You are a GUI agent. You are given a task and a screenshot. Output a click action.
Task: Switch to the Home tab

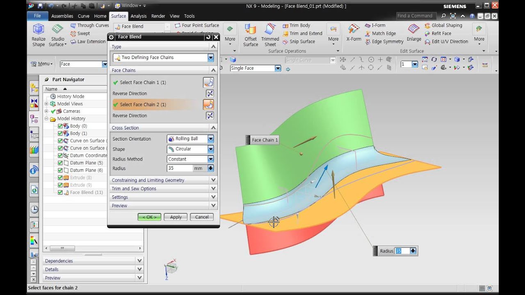pos(100,16)
